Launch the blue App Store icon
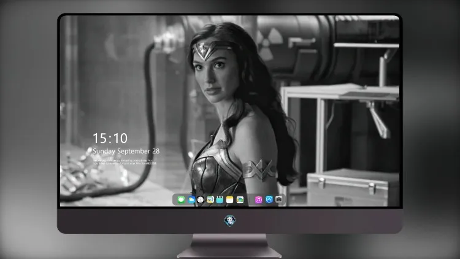 tap(269, 199)
